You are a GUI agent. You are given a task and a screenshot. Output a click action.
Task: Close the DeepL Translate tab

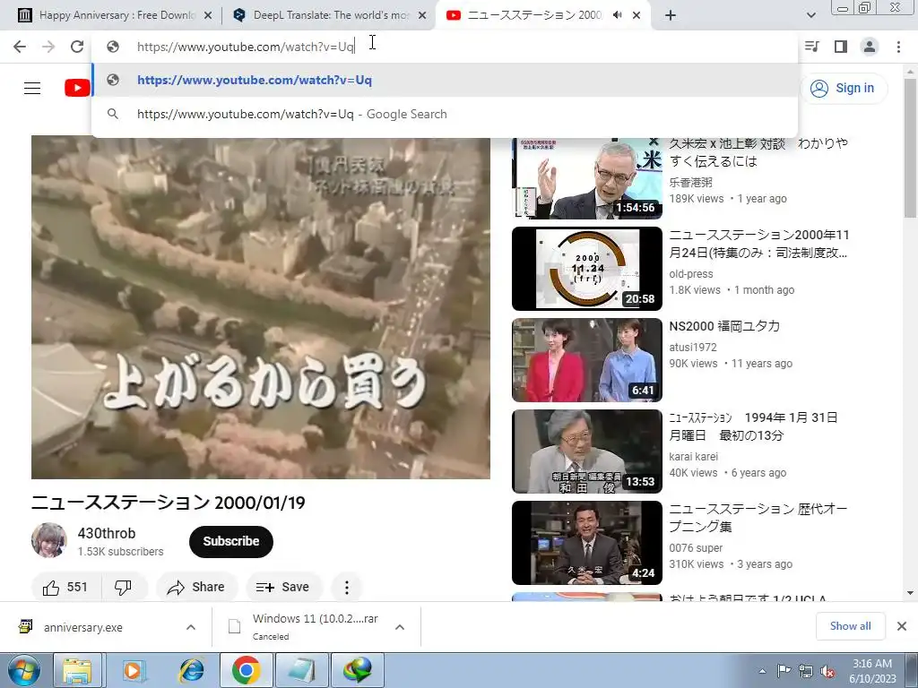point(422,16)
